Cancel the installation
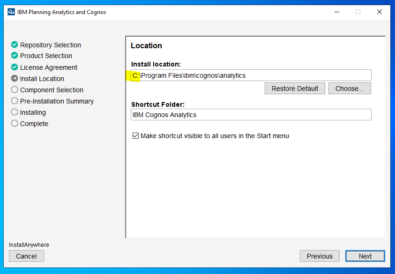Viewport: 395px width, 274px height. [x=26, y=256]
